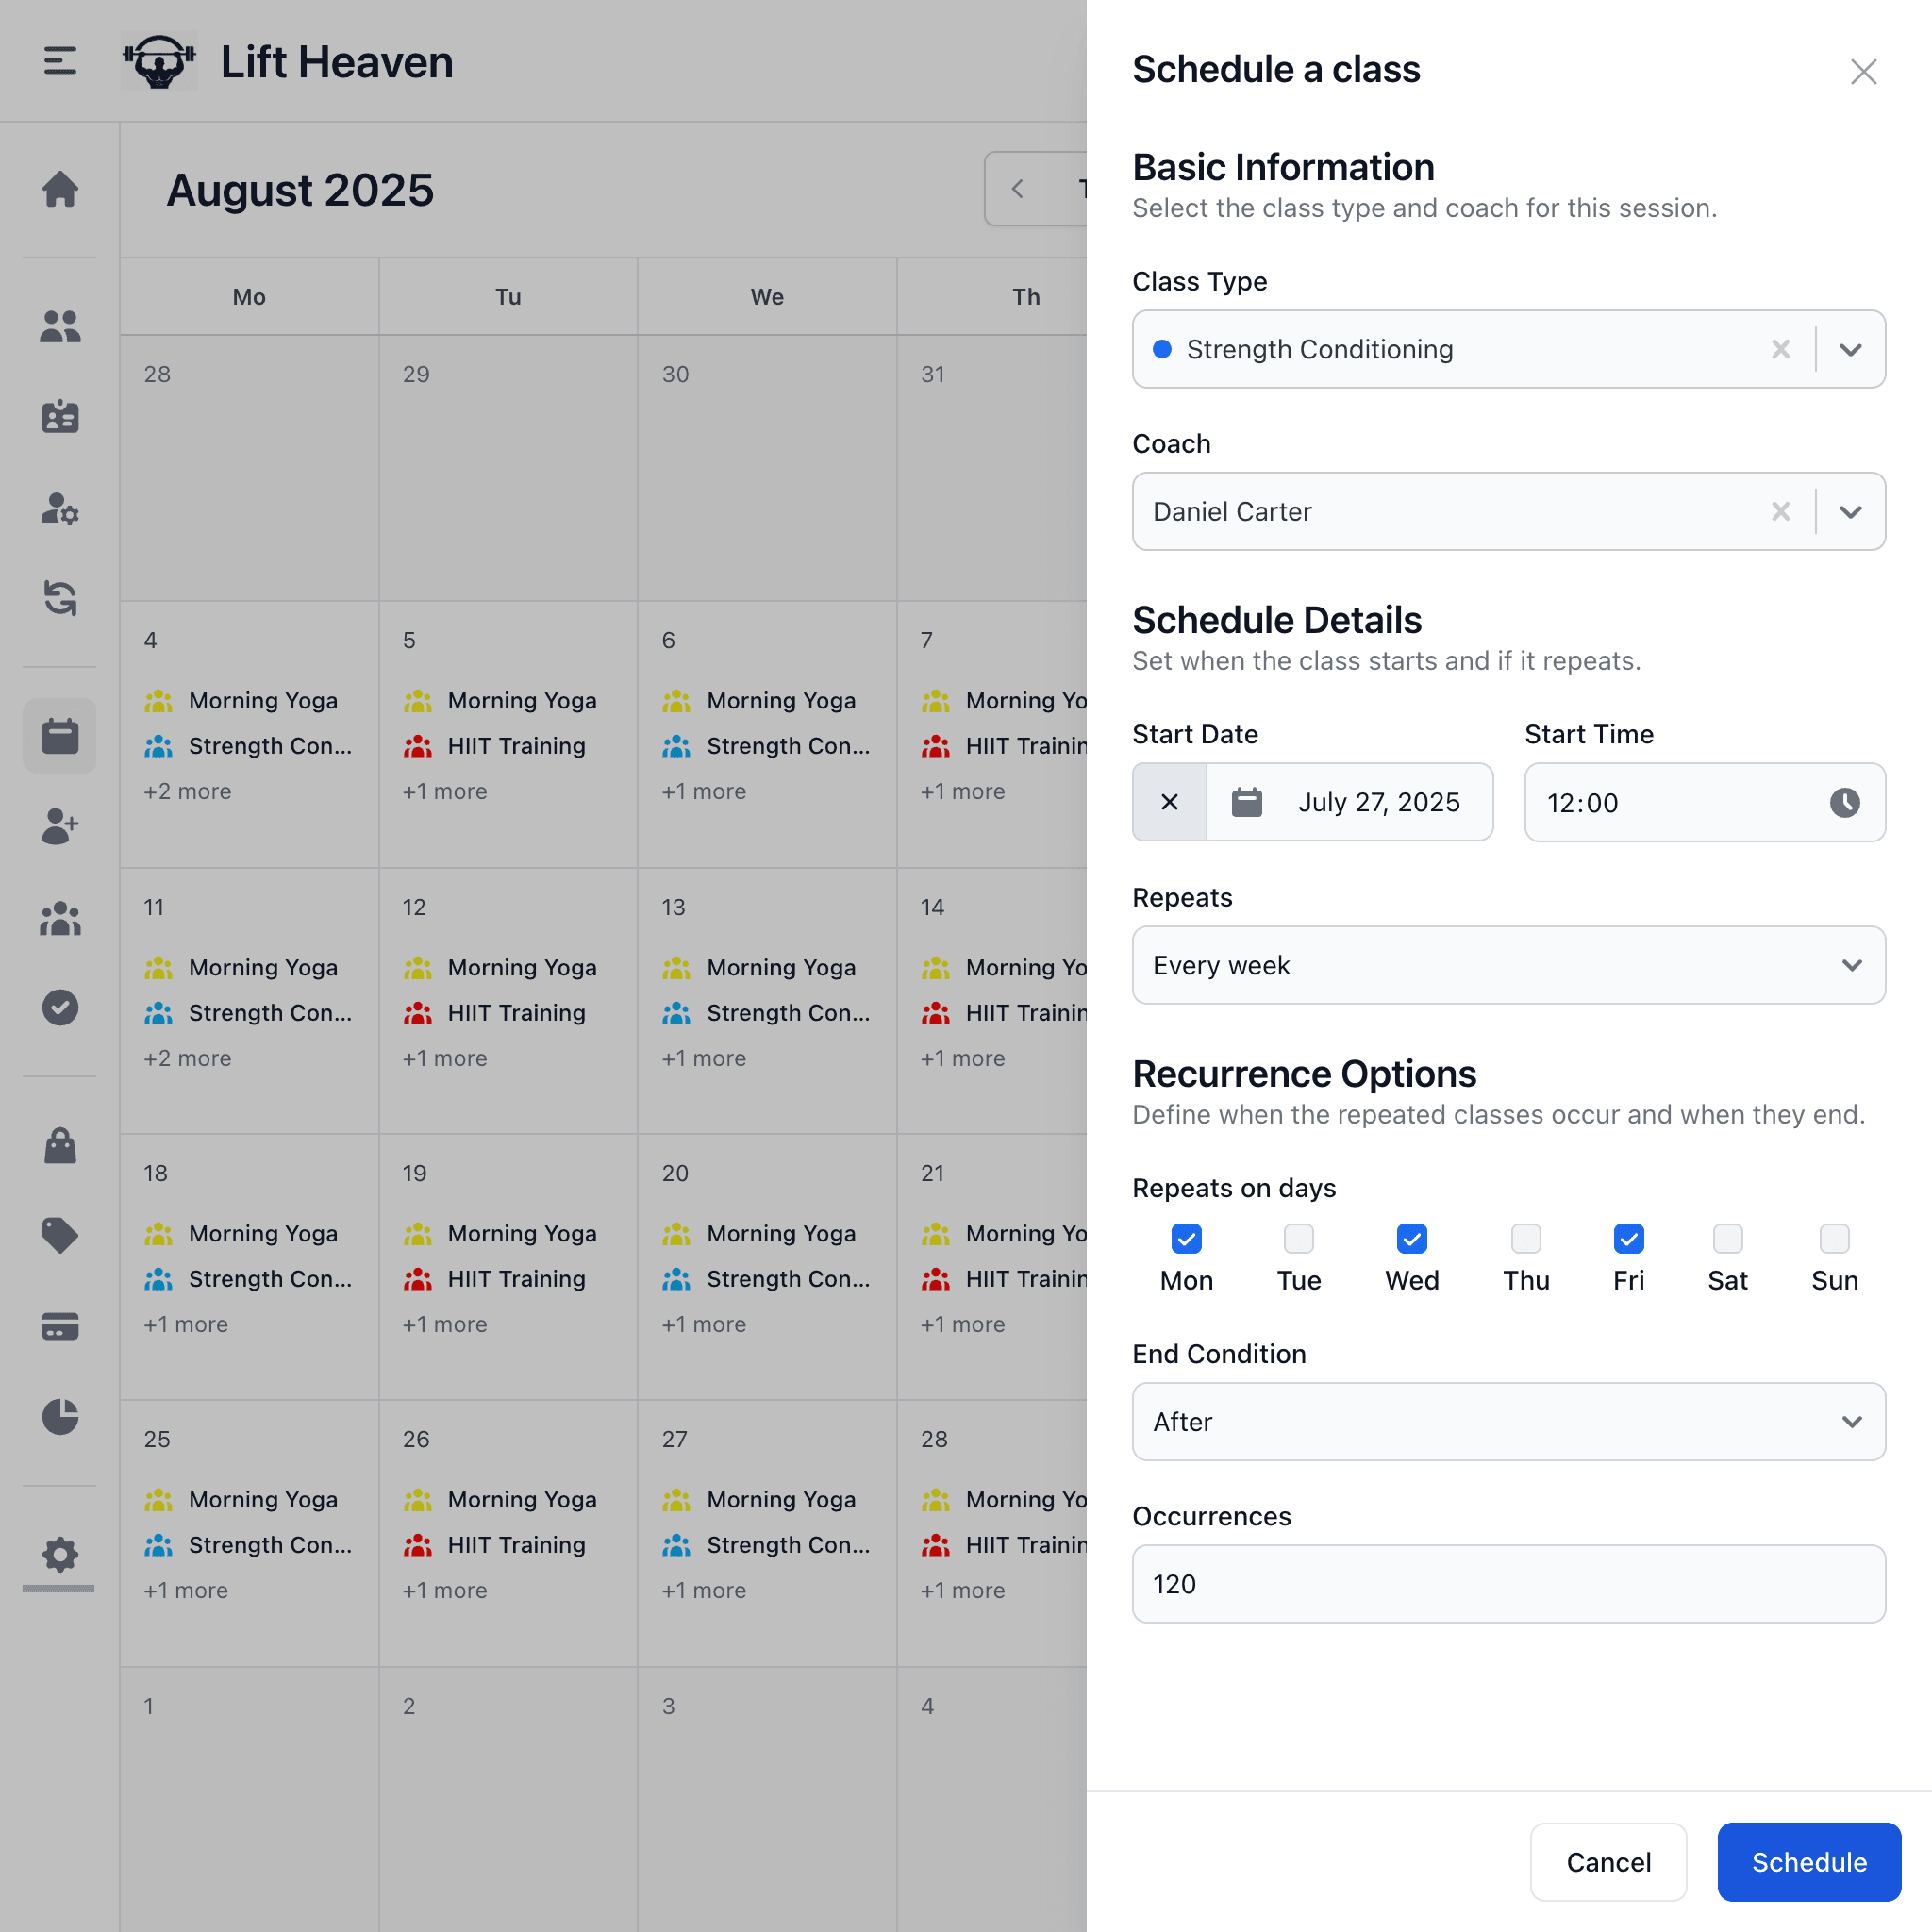Click the Coach management icon with gear
The width and height of the screenshot is (1932, 1932).
click(60, 511)
